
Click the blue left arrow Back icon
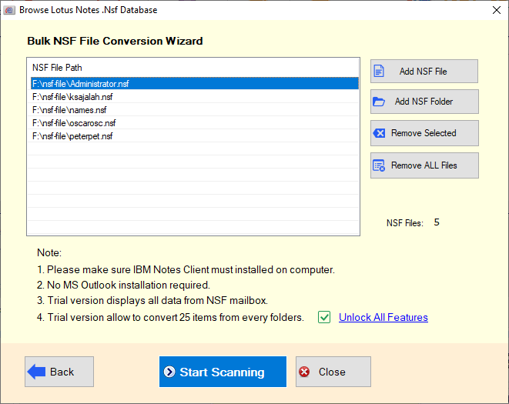pos(36,372)
